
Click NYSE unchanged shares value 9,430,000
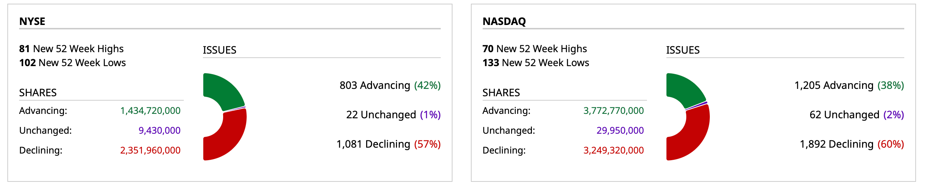[159, 130]
